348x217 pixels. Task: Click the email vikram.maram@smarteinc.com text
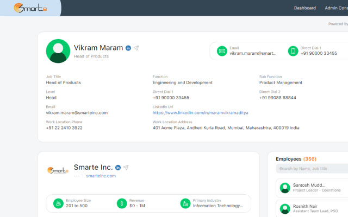pos(77,113)
